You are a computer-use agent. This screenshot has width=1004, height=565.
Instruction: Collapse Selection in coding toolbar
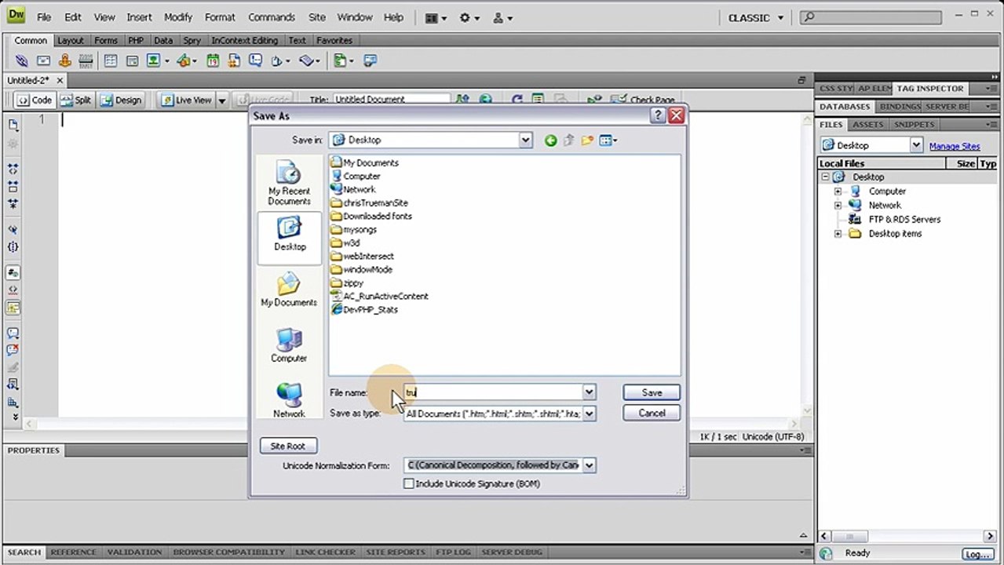pyautogui.click(x=13, y=186)
